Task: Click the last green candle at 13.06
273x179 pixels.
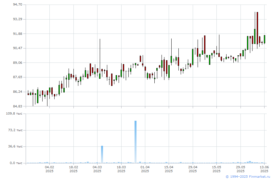Action: (265, 39)
